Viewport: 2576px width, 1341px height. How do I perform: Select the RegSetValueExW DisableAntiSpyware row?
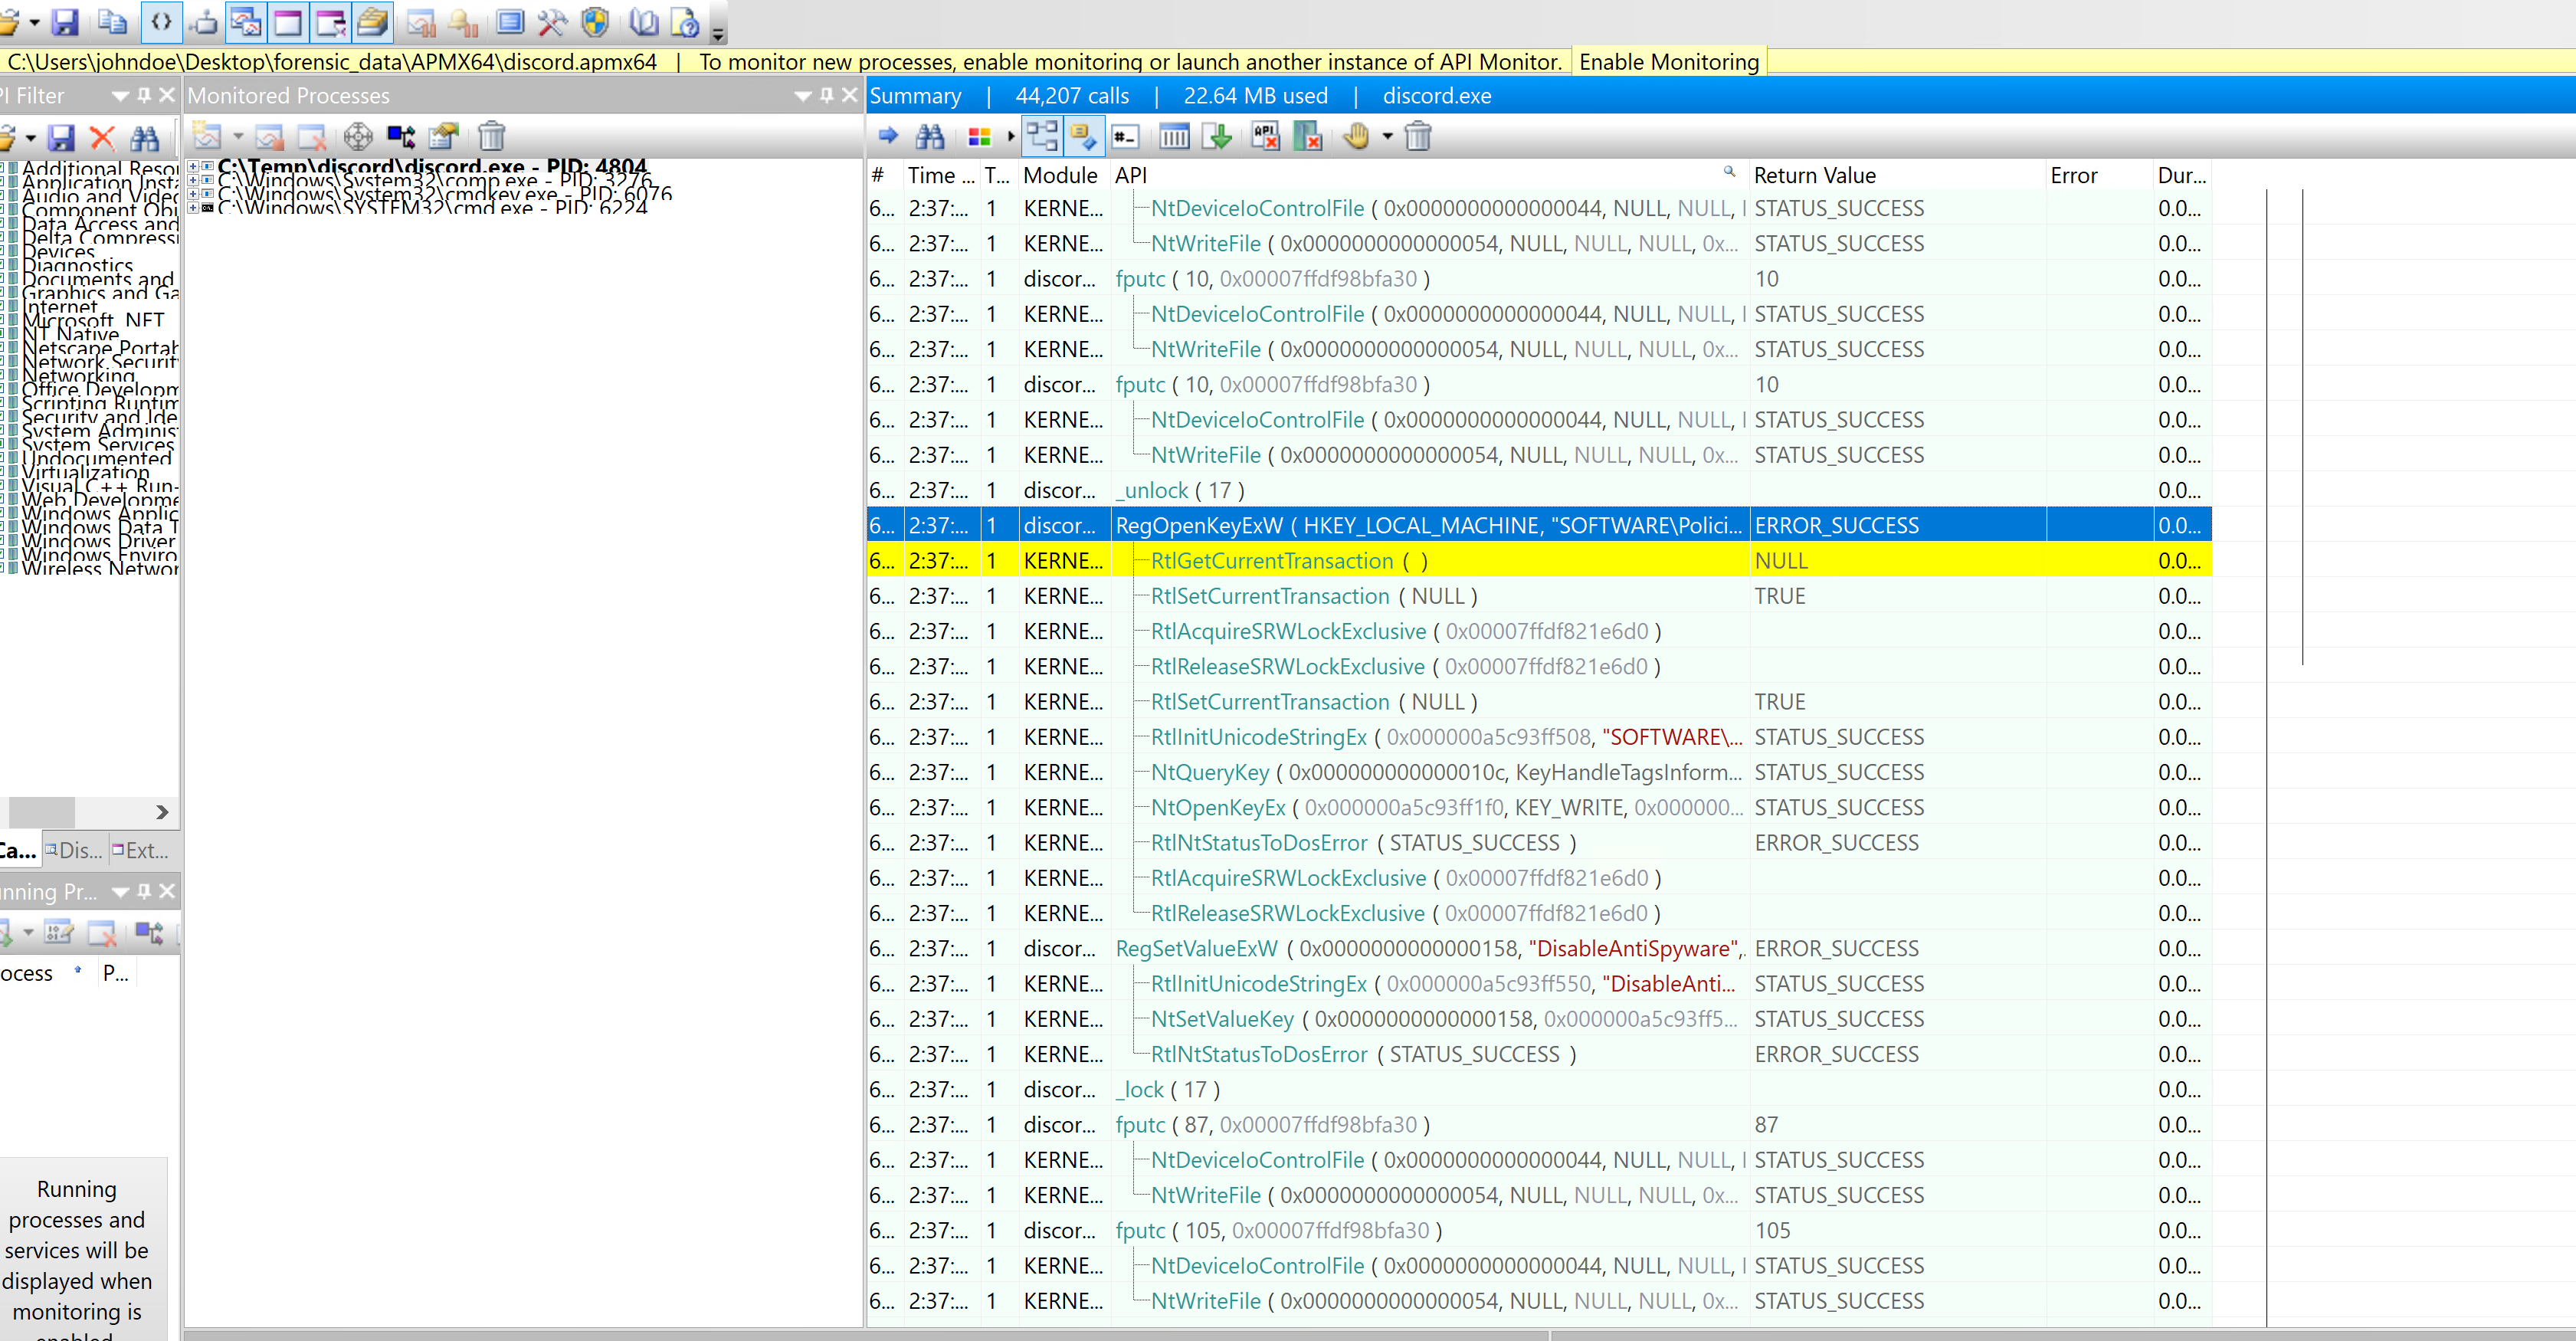click(1538, 948)
